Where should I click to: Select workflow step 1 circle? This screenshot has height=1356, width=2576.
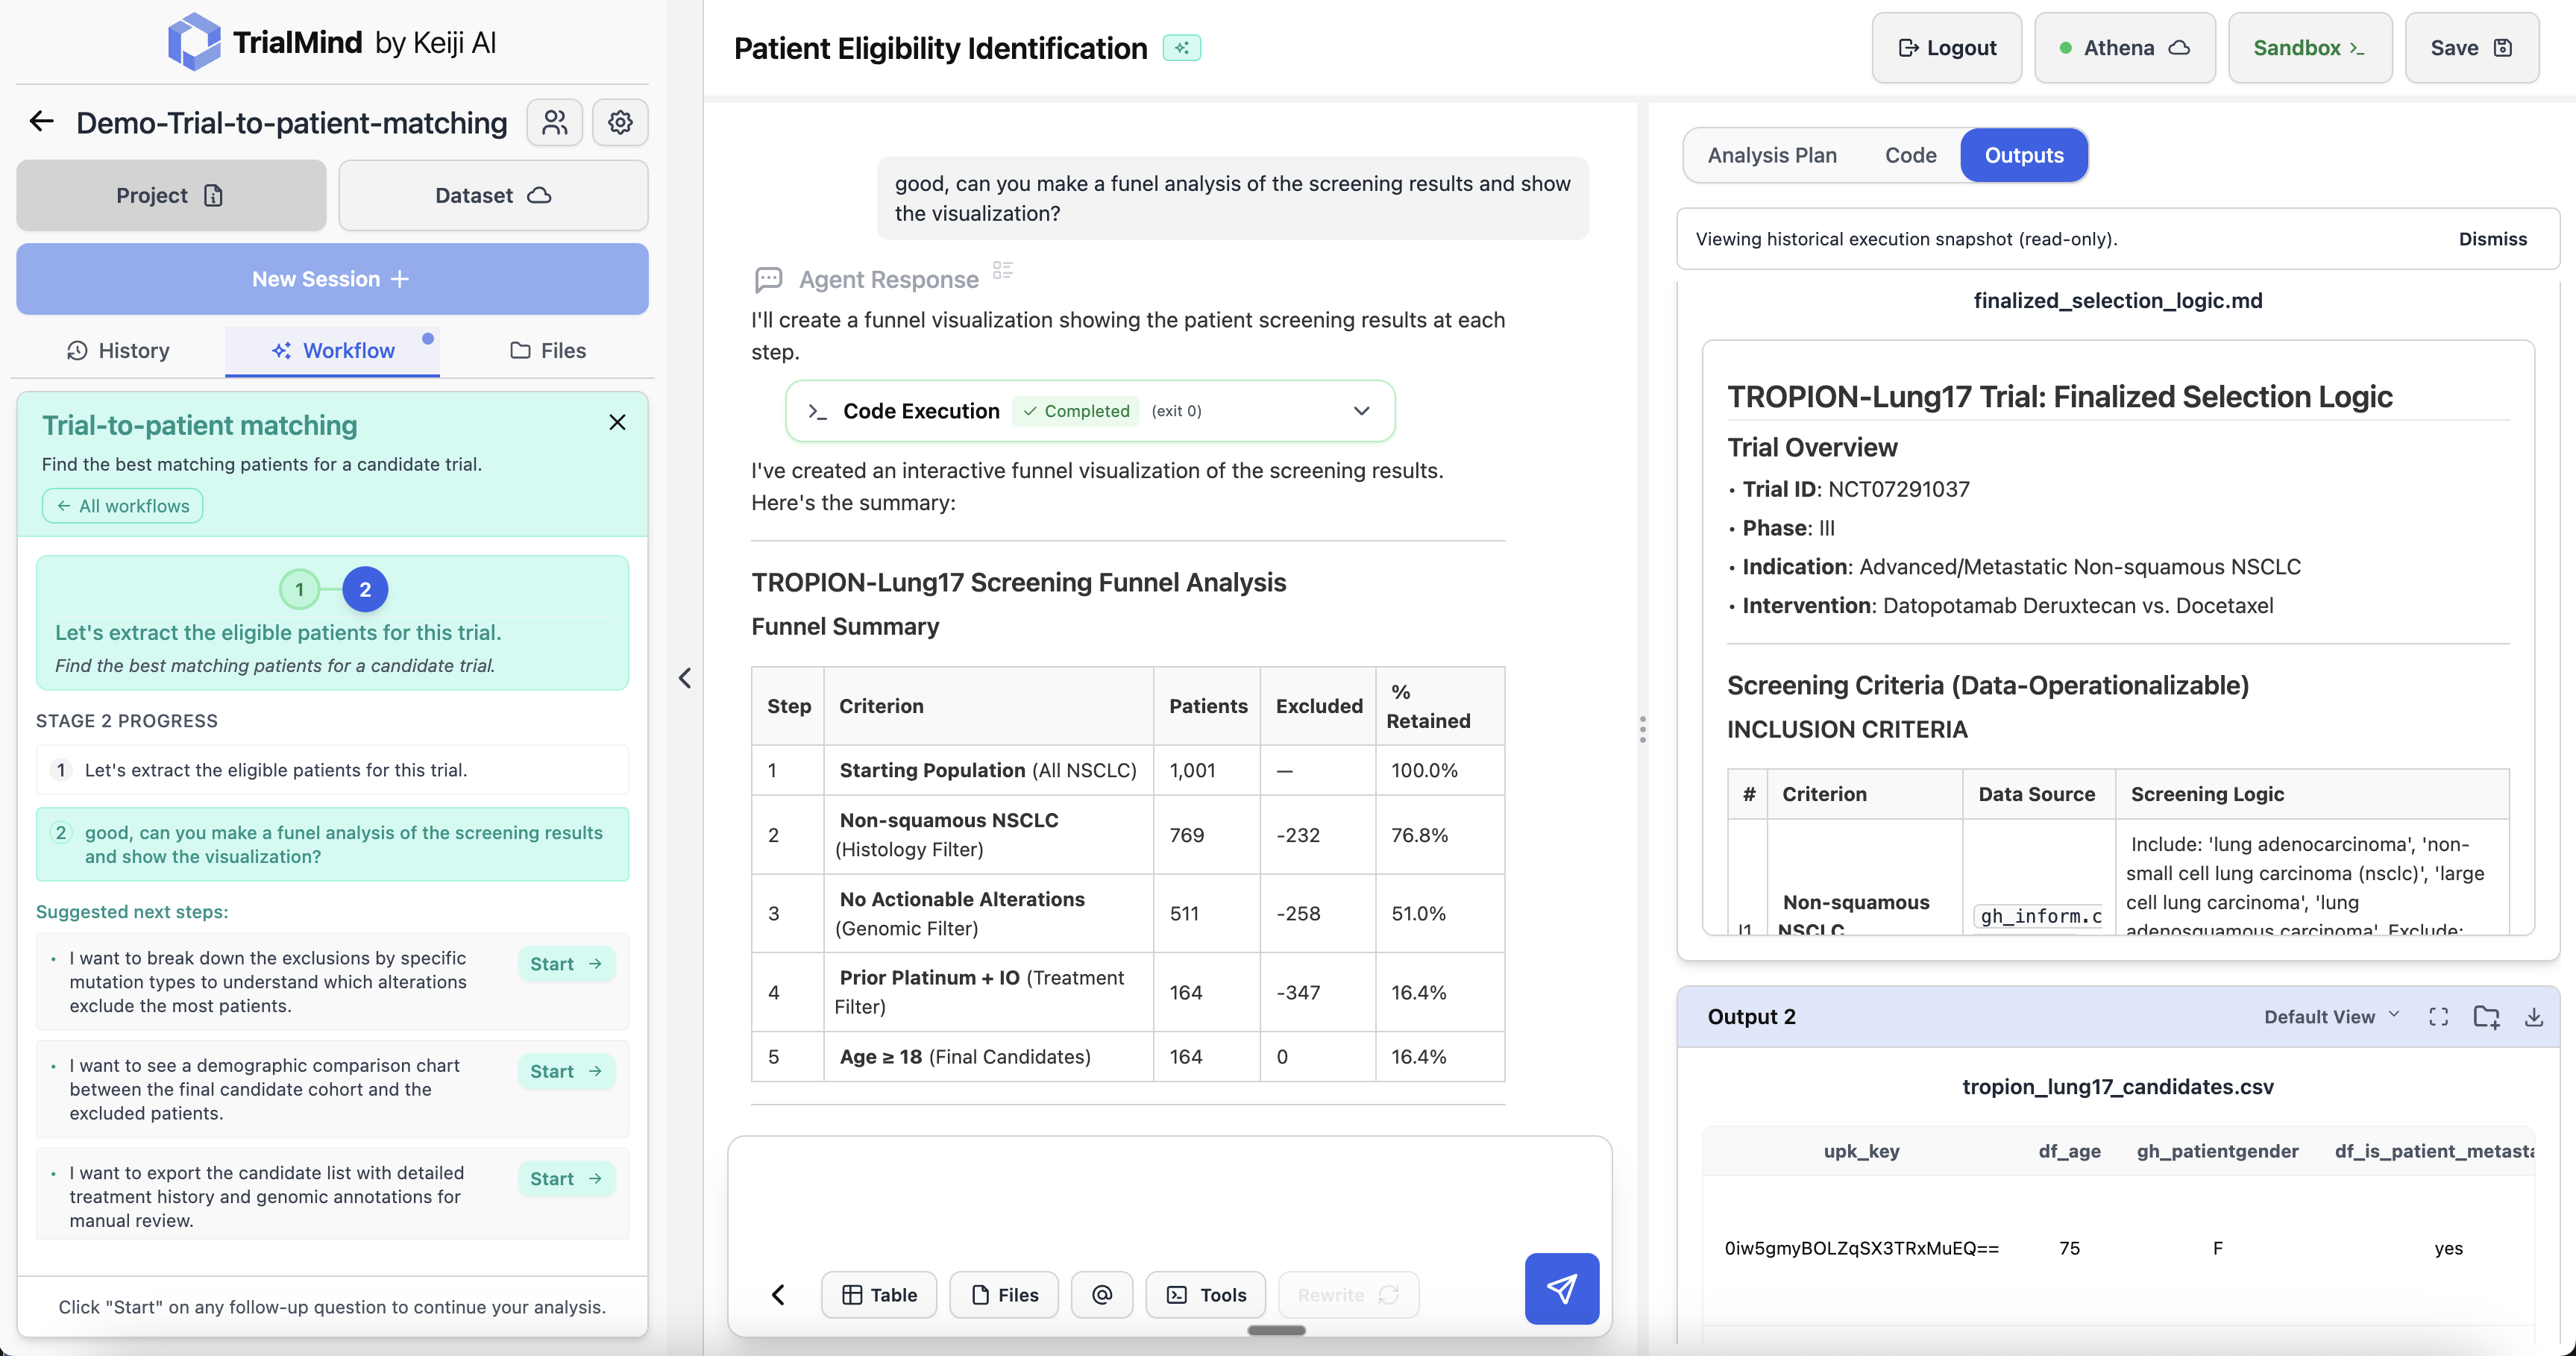click(299, 589)
